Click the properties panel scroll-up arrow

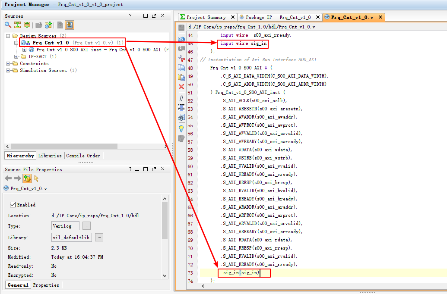[165, 199]
